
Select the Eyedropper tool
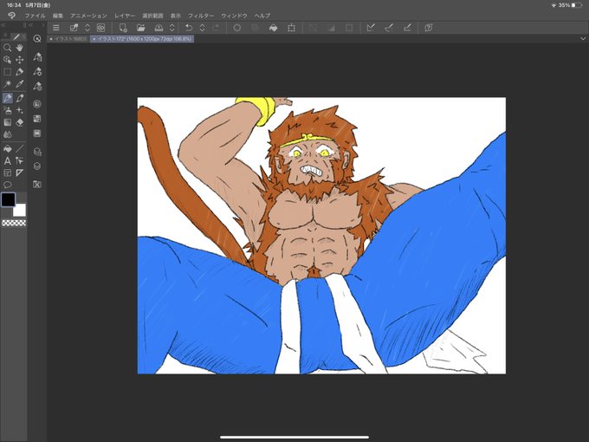point(20,84)
